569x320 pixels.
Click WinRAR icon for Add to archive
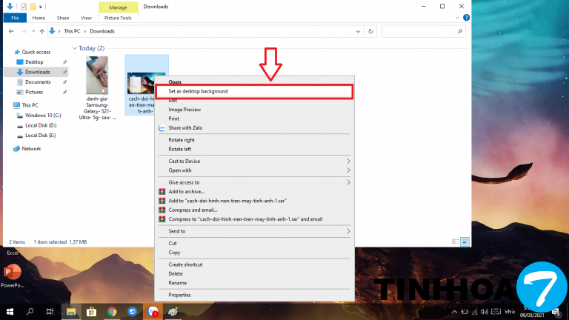click(162, 192)
